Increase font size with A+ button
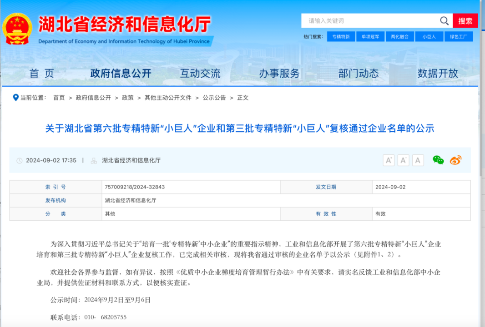485x327 pixels. pos(389,160)
